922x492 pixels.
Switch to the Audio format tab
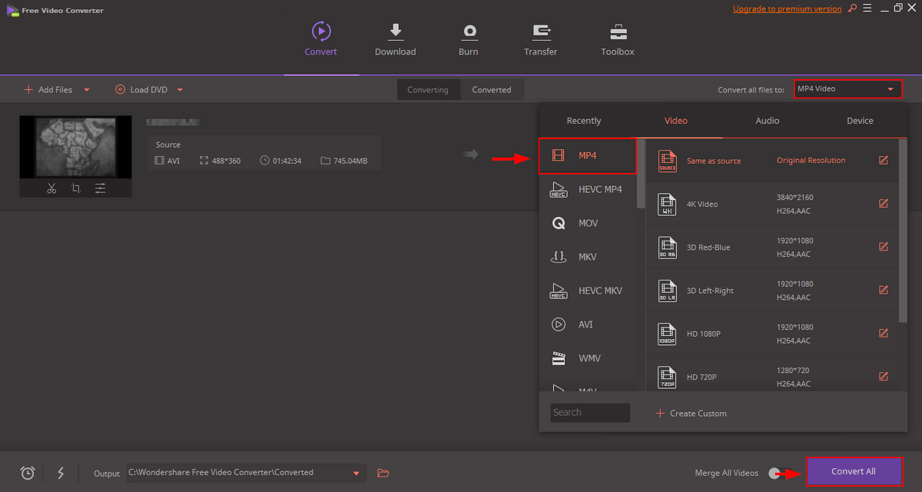pos(767,121)
